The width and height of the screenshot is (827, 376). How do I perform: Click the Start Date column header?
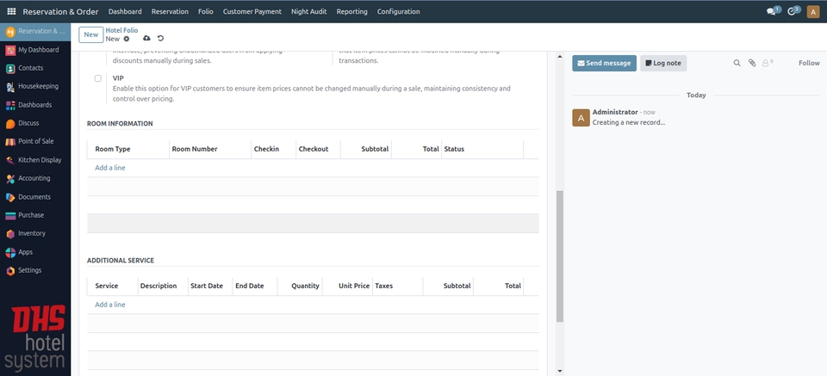[210, 286]
